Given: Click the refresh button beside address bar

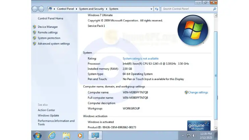Looking at the screenshot, I should [157, 9].
